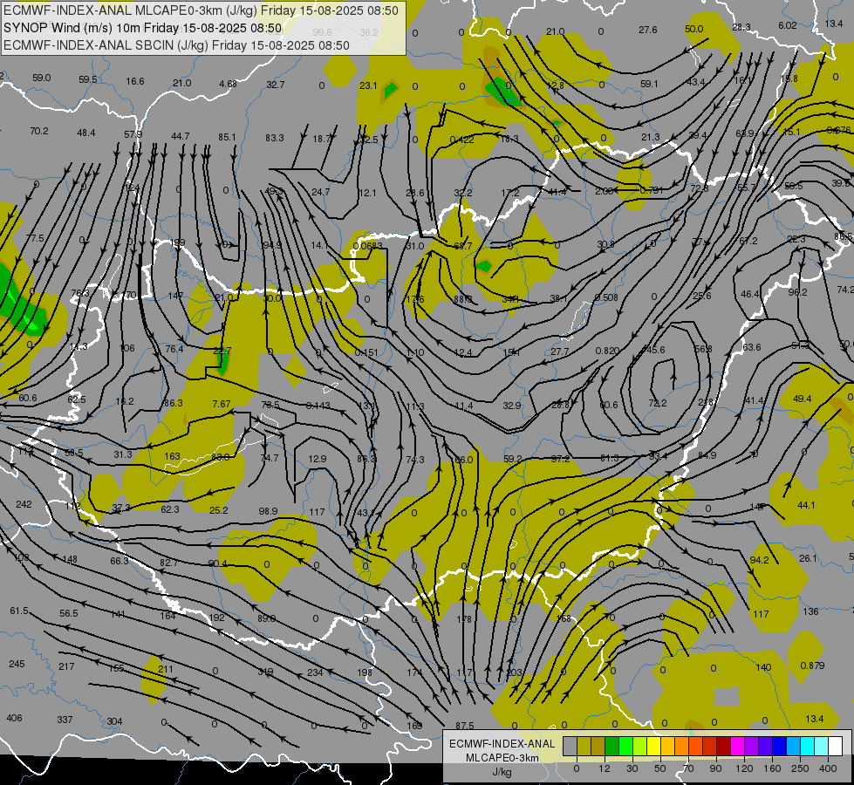
Task: Pick the yellow legend swatch near 50
Action: tap(653, 746)
